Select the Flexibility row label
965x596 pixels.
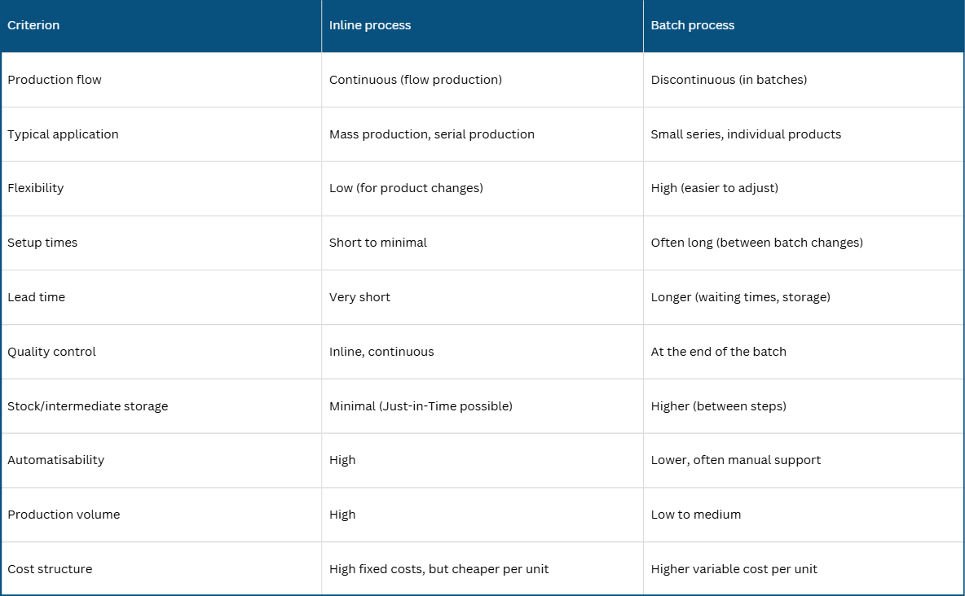point(161,188)
